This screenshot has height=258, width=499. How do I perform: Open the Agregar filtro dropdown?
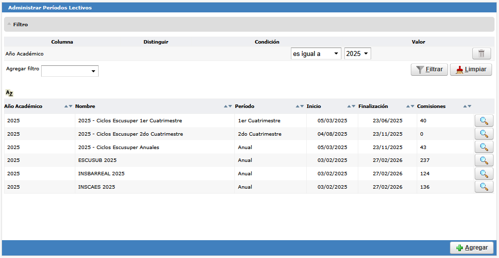[70, 71]
